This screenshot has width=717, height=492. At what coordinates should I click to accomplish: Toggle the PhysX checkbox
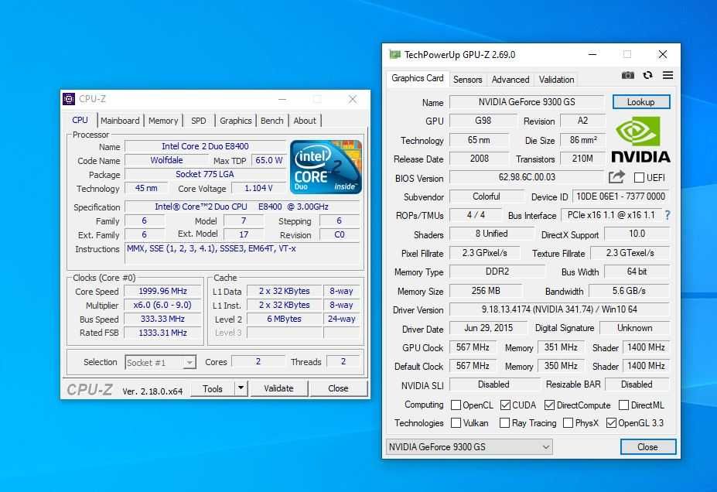(568, 423)
